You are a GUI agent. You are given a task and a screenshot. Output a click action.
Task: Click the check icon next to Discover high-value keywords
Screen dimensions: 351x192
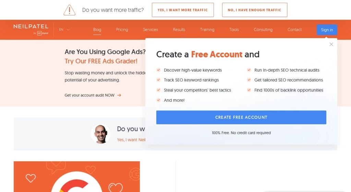[x=158, y=70]
